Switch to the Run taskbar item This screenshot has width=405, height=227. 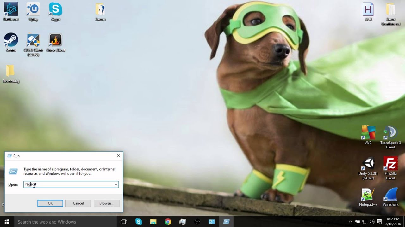tap(226, 222)
